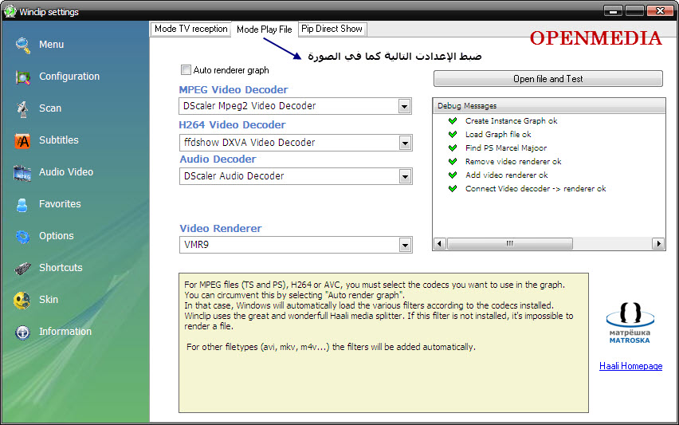Select 'Load Graph file ok' message
Screen dimensions: 679x425
pos(498,134)
